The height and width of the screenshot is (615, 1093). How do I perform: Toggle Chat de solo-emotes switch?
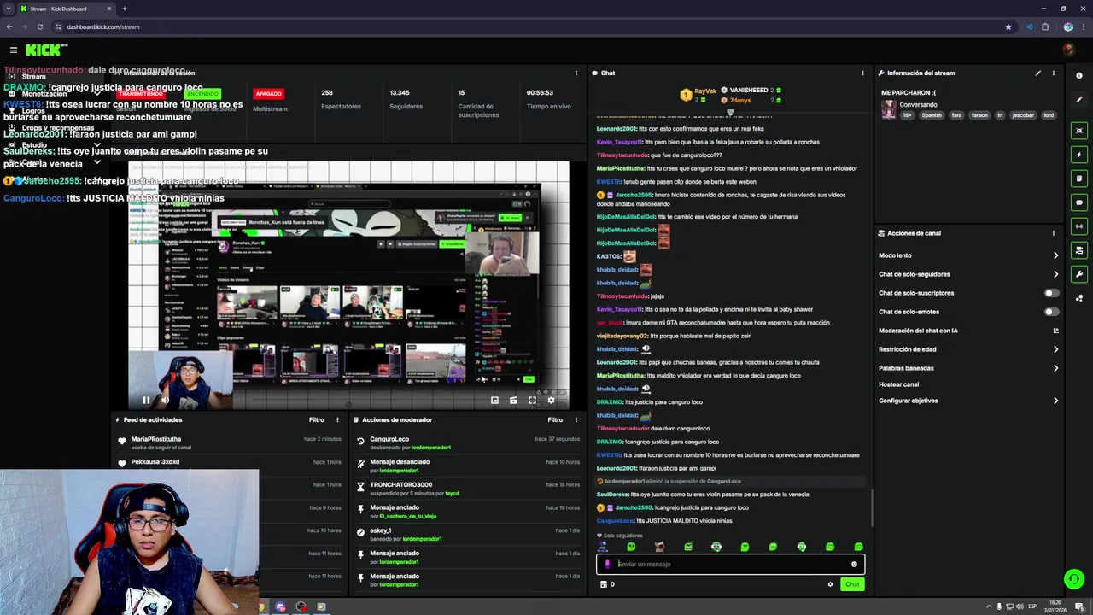point(1052,312)
